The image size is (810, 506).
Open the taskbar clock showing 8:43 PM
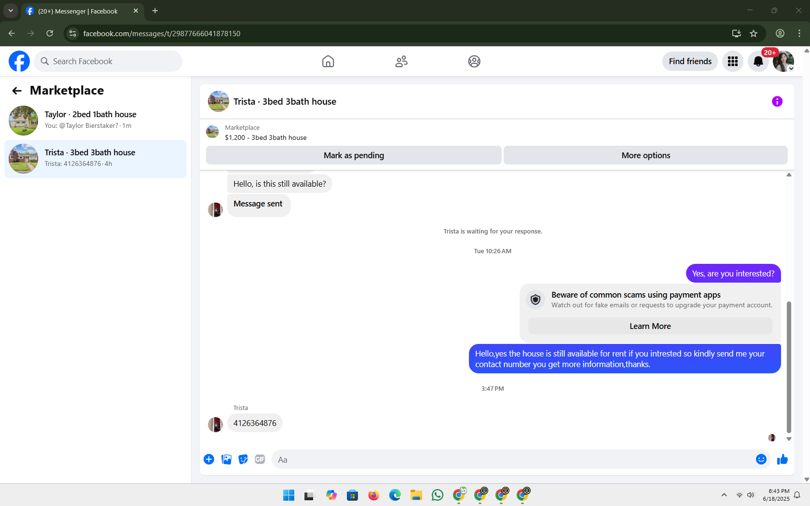(776, 495)
